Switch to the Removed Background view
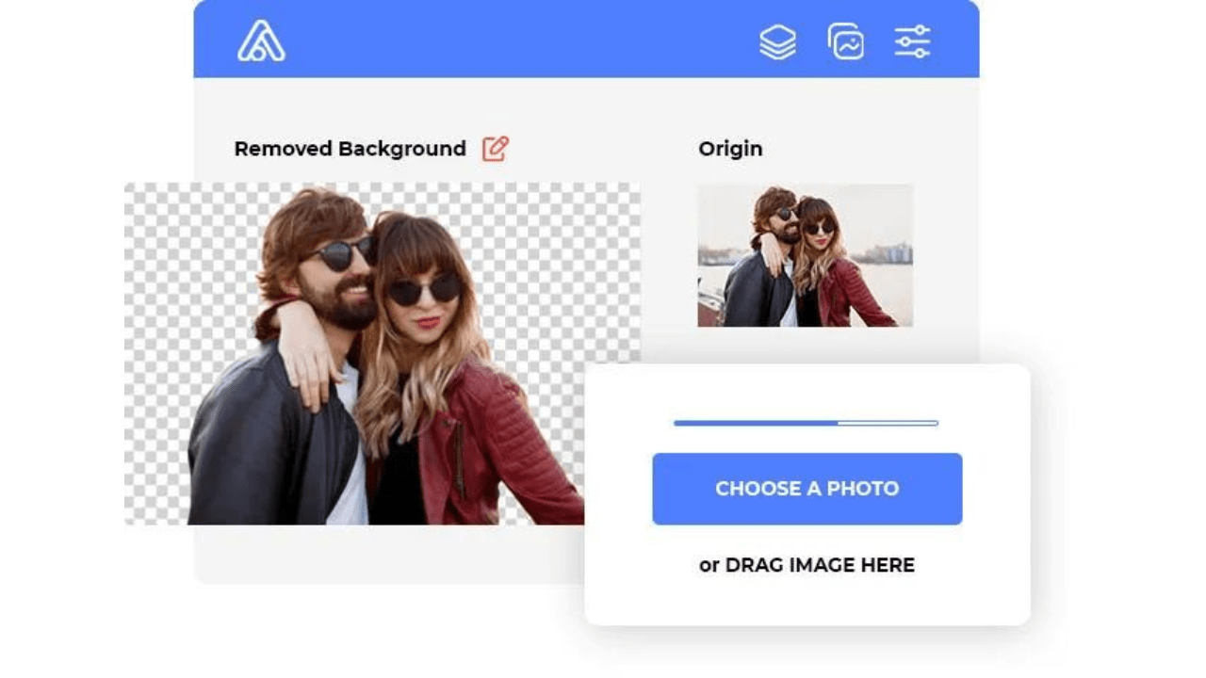The height and width of the screenshot is (678, 1206). [x=350, y=148]
